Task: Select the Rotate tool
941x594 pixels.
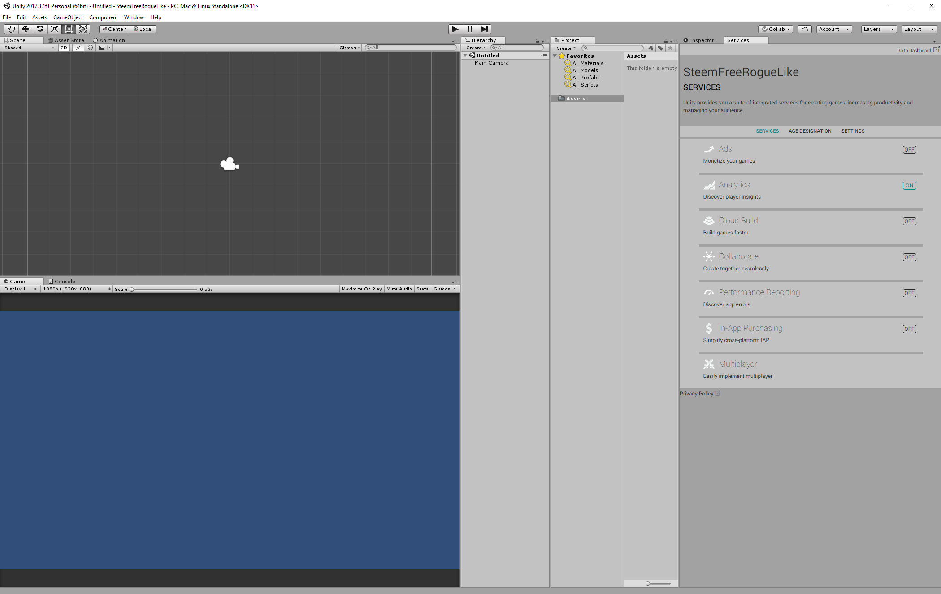Action: (40, 29)
